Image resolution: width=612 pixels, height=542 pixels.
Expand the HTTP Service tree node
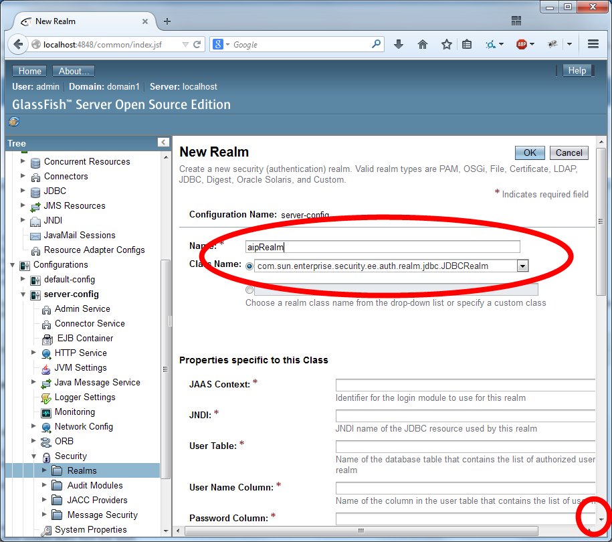tap(34, 353)
